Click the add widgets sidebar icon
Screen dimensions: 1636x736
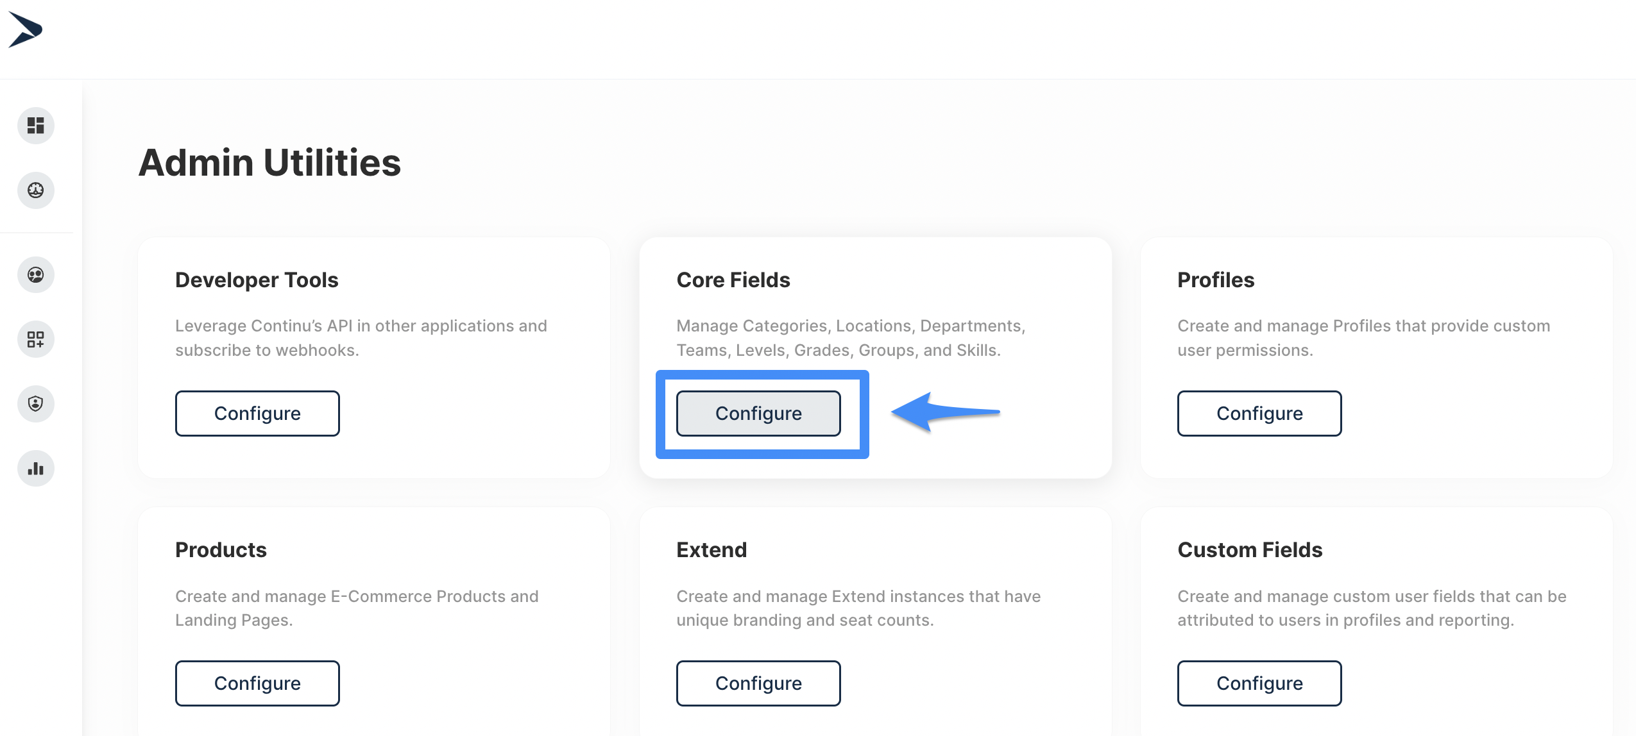click(x=36, y=339)
